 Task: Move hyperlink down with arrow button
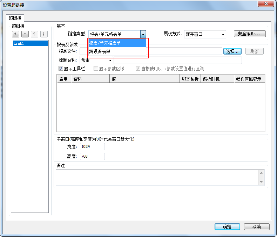43,34
